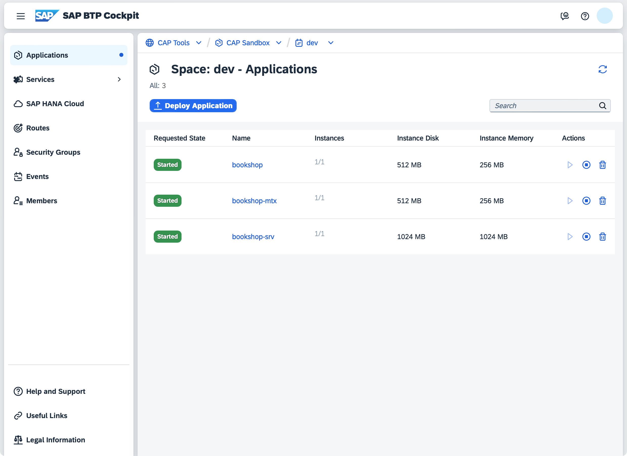Open Services in the sidebar
The height and width of the screenshot is (456, 627).
[69, 79]
